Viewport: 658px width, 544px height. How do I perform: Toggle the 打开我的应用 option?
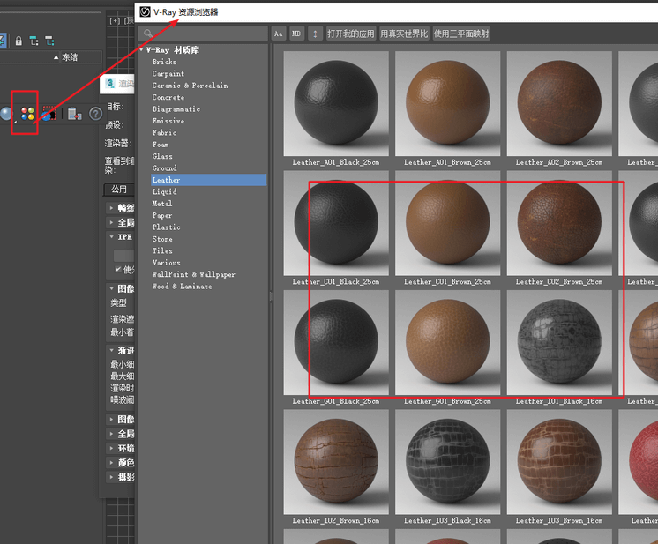point(350,34)
